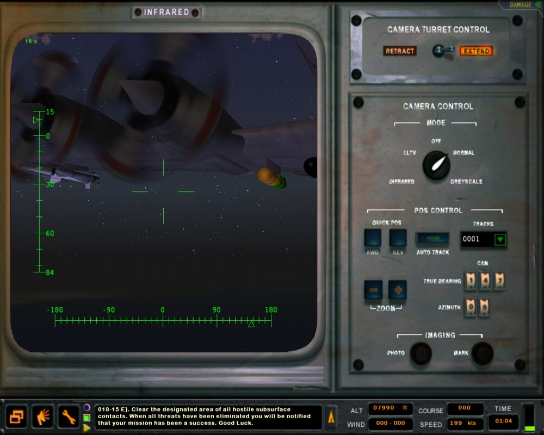Viewport: 544px width, 435px height.
Task: Set camera mode knob to GREYSCALE
Action: 466,182
